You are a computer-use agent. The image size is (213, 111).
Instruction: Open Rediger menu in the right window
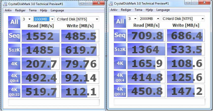(126, 10)
